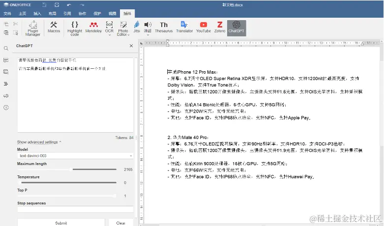Click the tab stop selector at ruler corner
Image resolution: width=384 pixels, height=226 pixels.
tap(141, 43)
